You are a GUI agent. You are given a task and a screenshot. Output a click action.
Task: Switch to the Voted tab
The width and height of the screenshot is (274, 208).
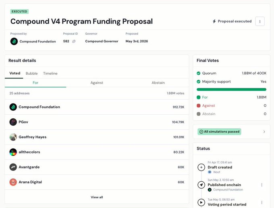(x=15, y=73)
